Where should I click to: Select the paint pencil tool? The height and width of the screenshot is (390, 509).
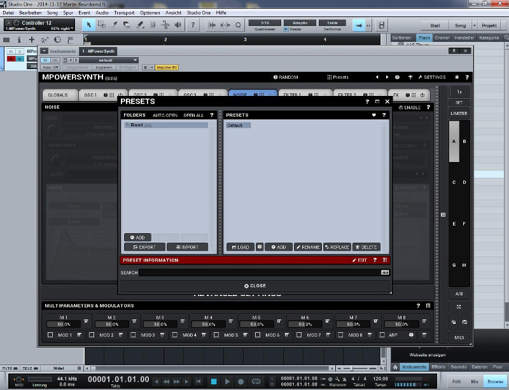[140, 25]
